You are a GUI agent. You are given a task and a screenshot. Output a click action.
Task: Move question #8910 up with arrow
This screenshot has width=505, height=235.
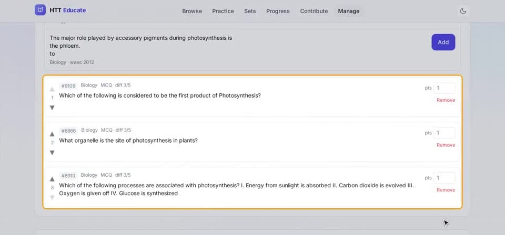[x=52, y=179]
